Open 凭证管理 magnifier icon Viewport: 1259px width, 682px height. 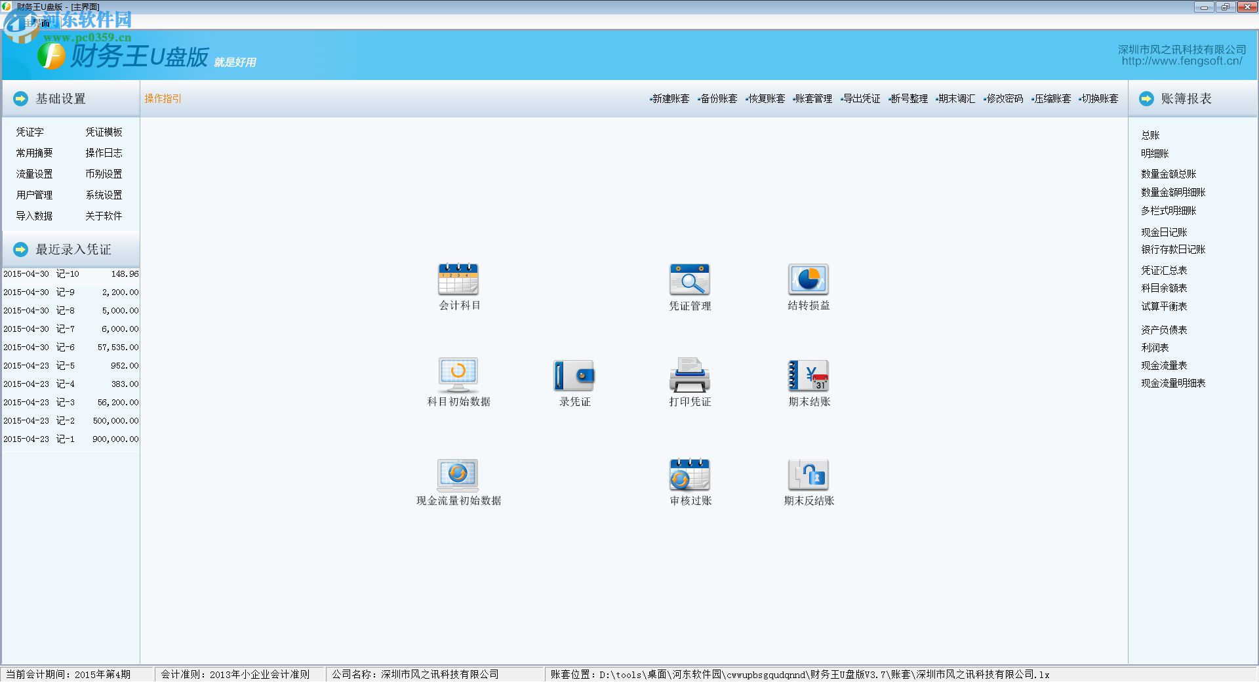[x=690, y=279]
